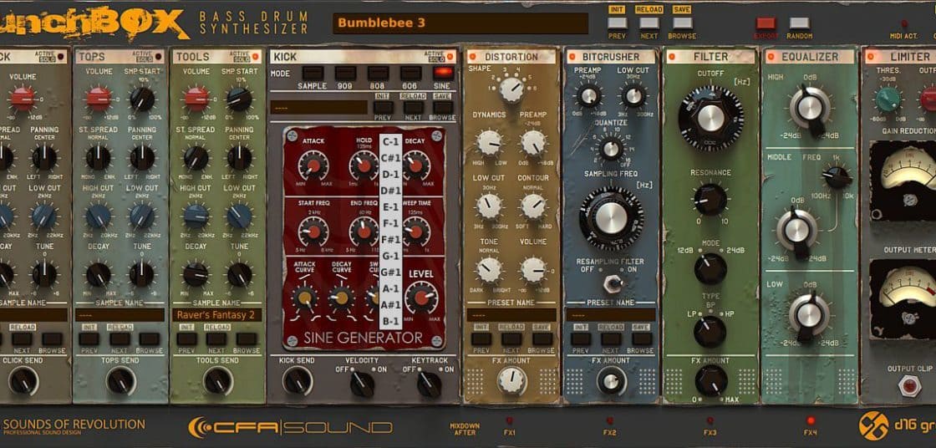This screenshot has height=448, width=936.
Task: Open the Distortion preset name field
Action: pos(511,315)
